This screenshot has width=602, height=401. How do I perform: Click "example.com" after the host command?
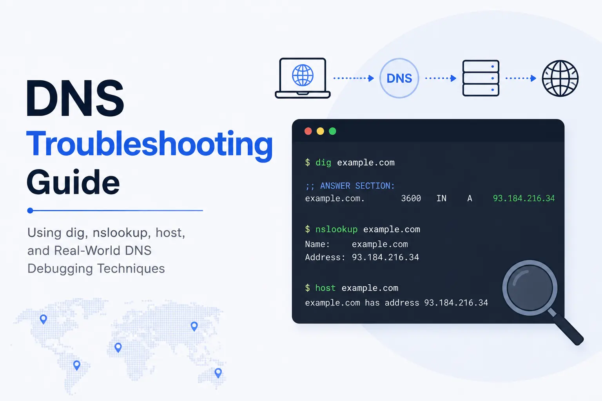(x=370, y=288)
